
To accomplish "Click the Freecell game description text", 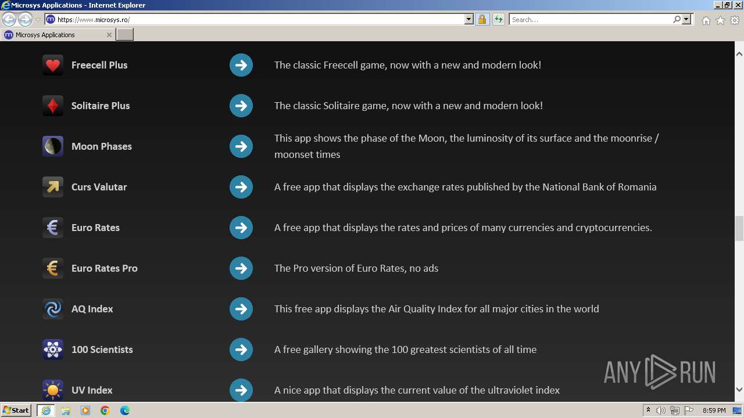I will click(x=407, y=65).
